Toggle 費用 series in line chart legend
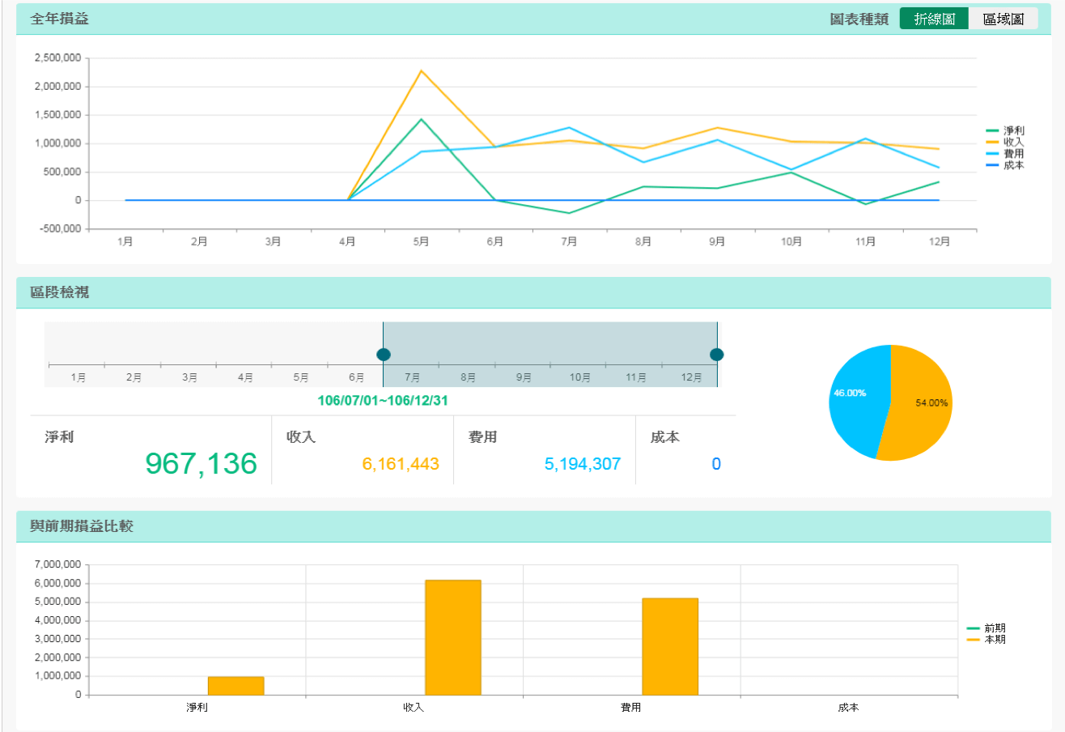The image size is (1065, 732). pos(1004,153)
